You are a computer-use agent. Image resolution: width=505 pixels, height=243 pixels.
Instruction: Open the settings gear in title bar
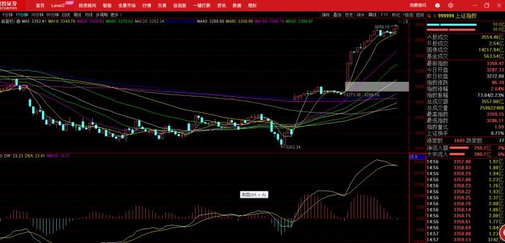tap(451, 6)
